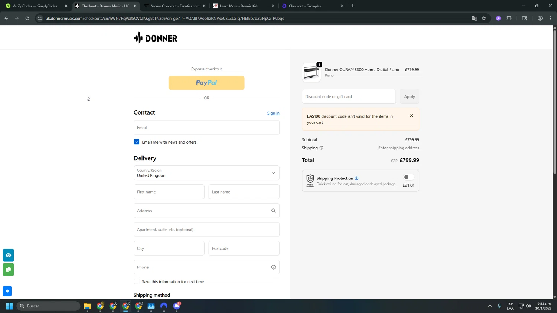Click the browser back arrow
The image size is (557, 313).
tap(6, 18)
